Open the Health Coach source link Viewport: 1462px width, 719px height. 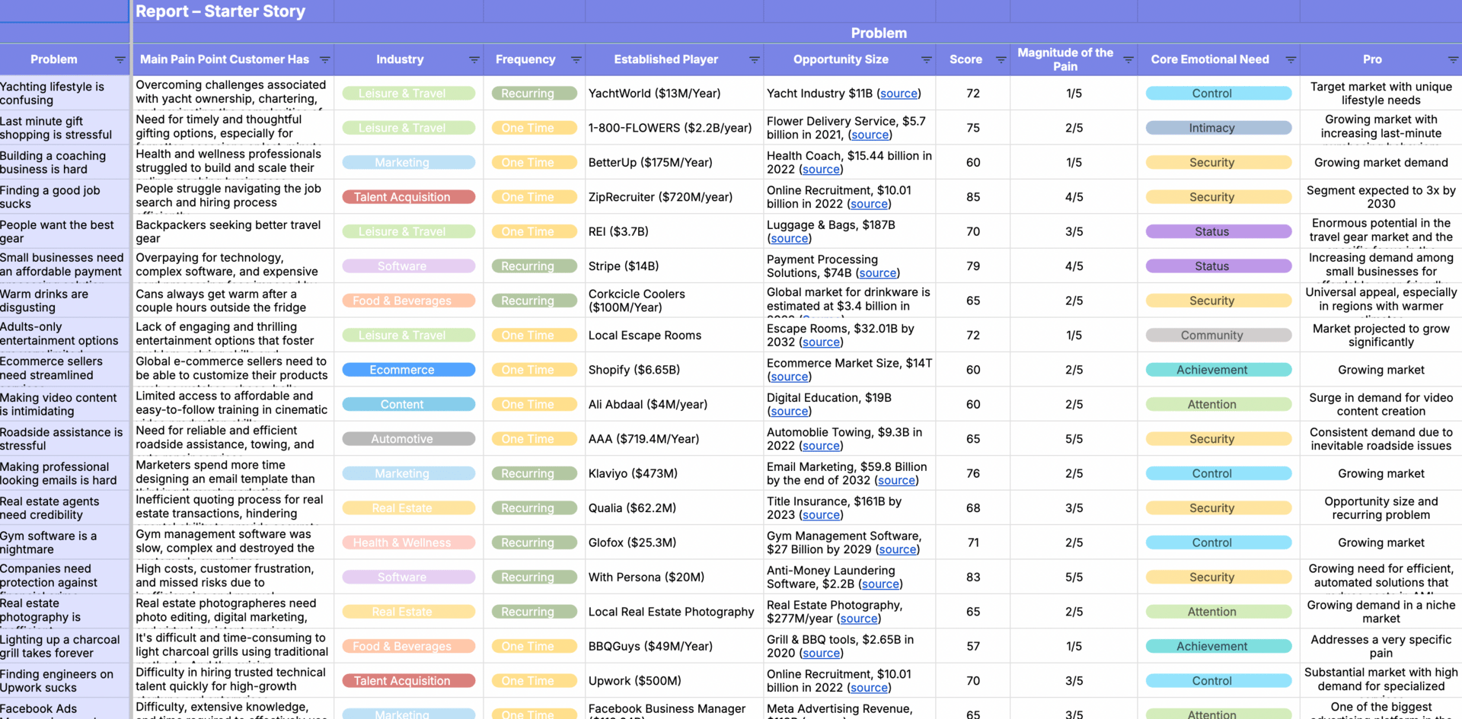tap(821, 170)
